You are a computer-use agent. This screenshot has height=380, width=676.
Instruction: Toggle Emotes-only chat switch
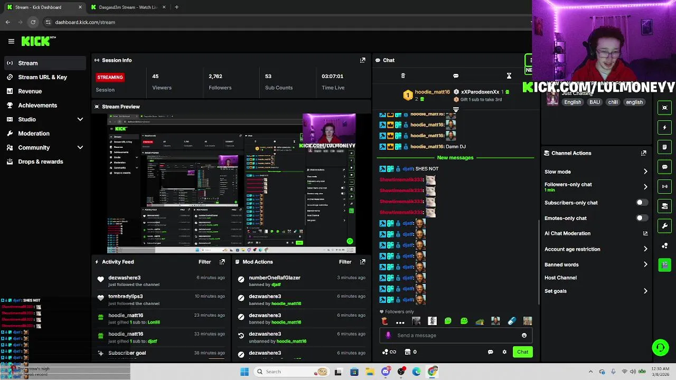point(641,218)
